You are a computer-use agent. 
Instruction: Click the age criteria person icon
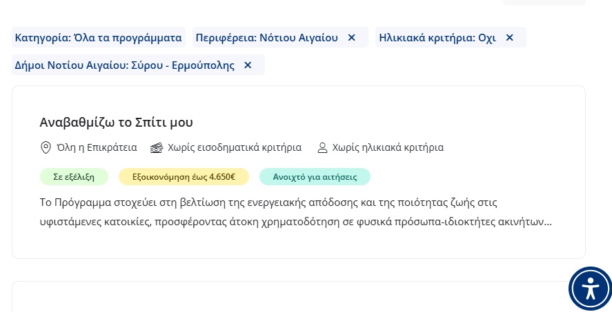tap(322, 147)
